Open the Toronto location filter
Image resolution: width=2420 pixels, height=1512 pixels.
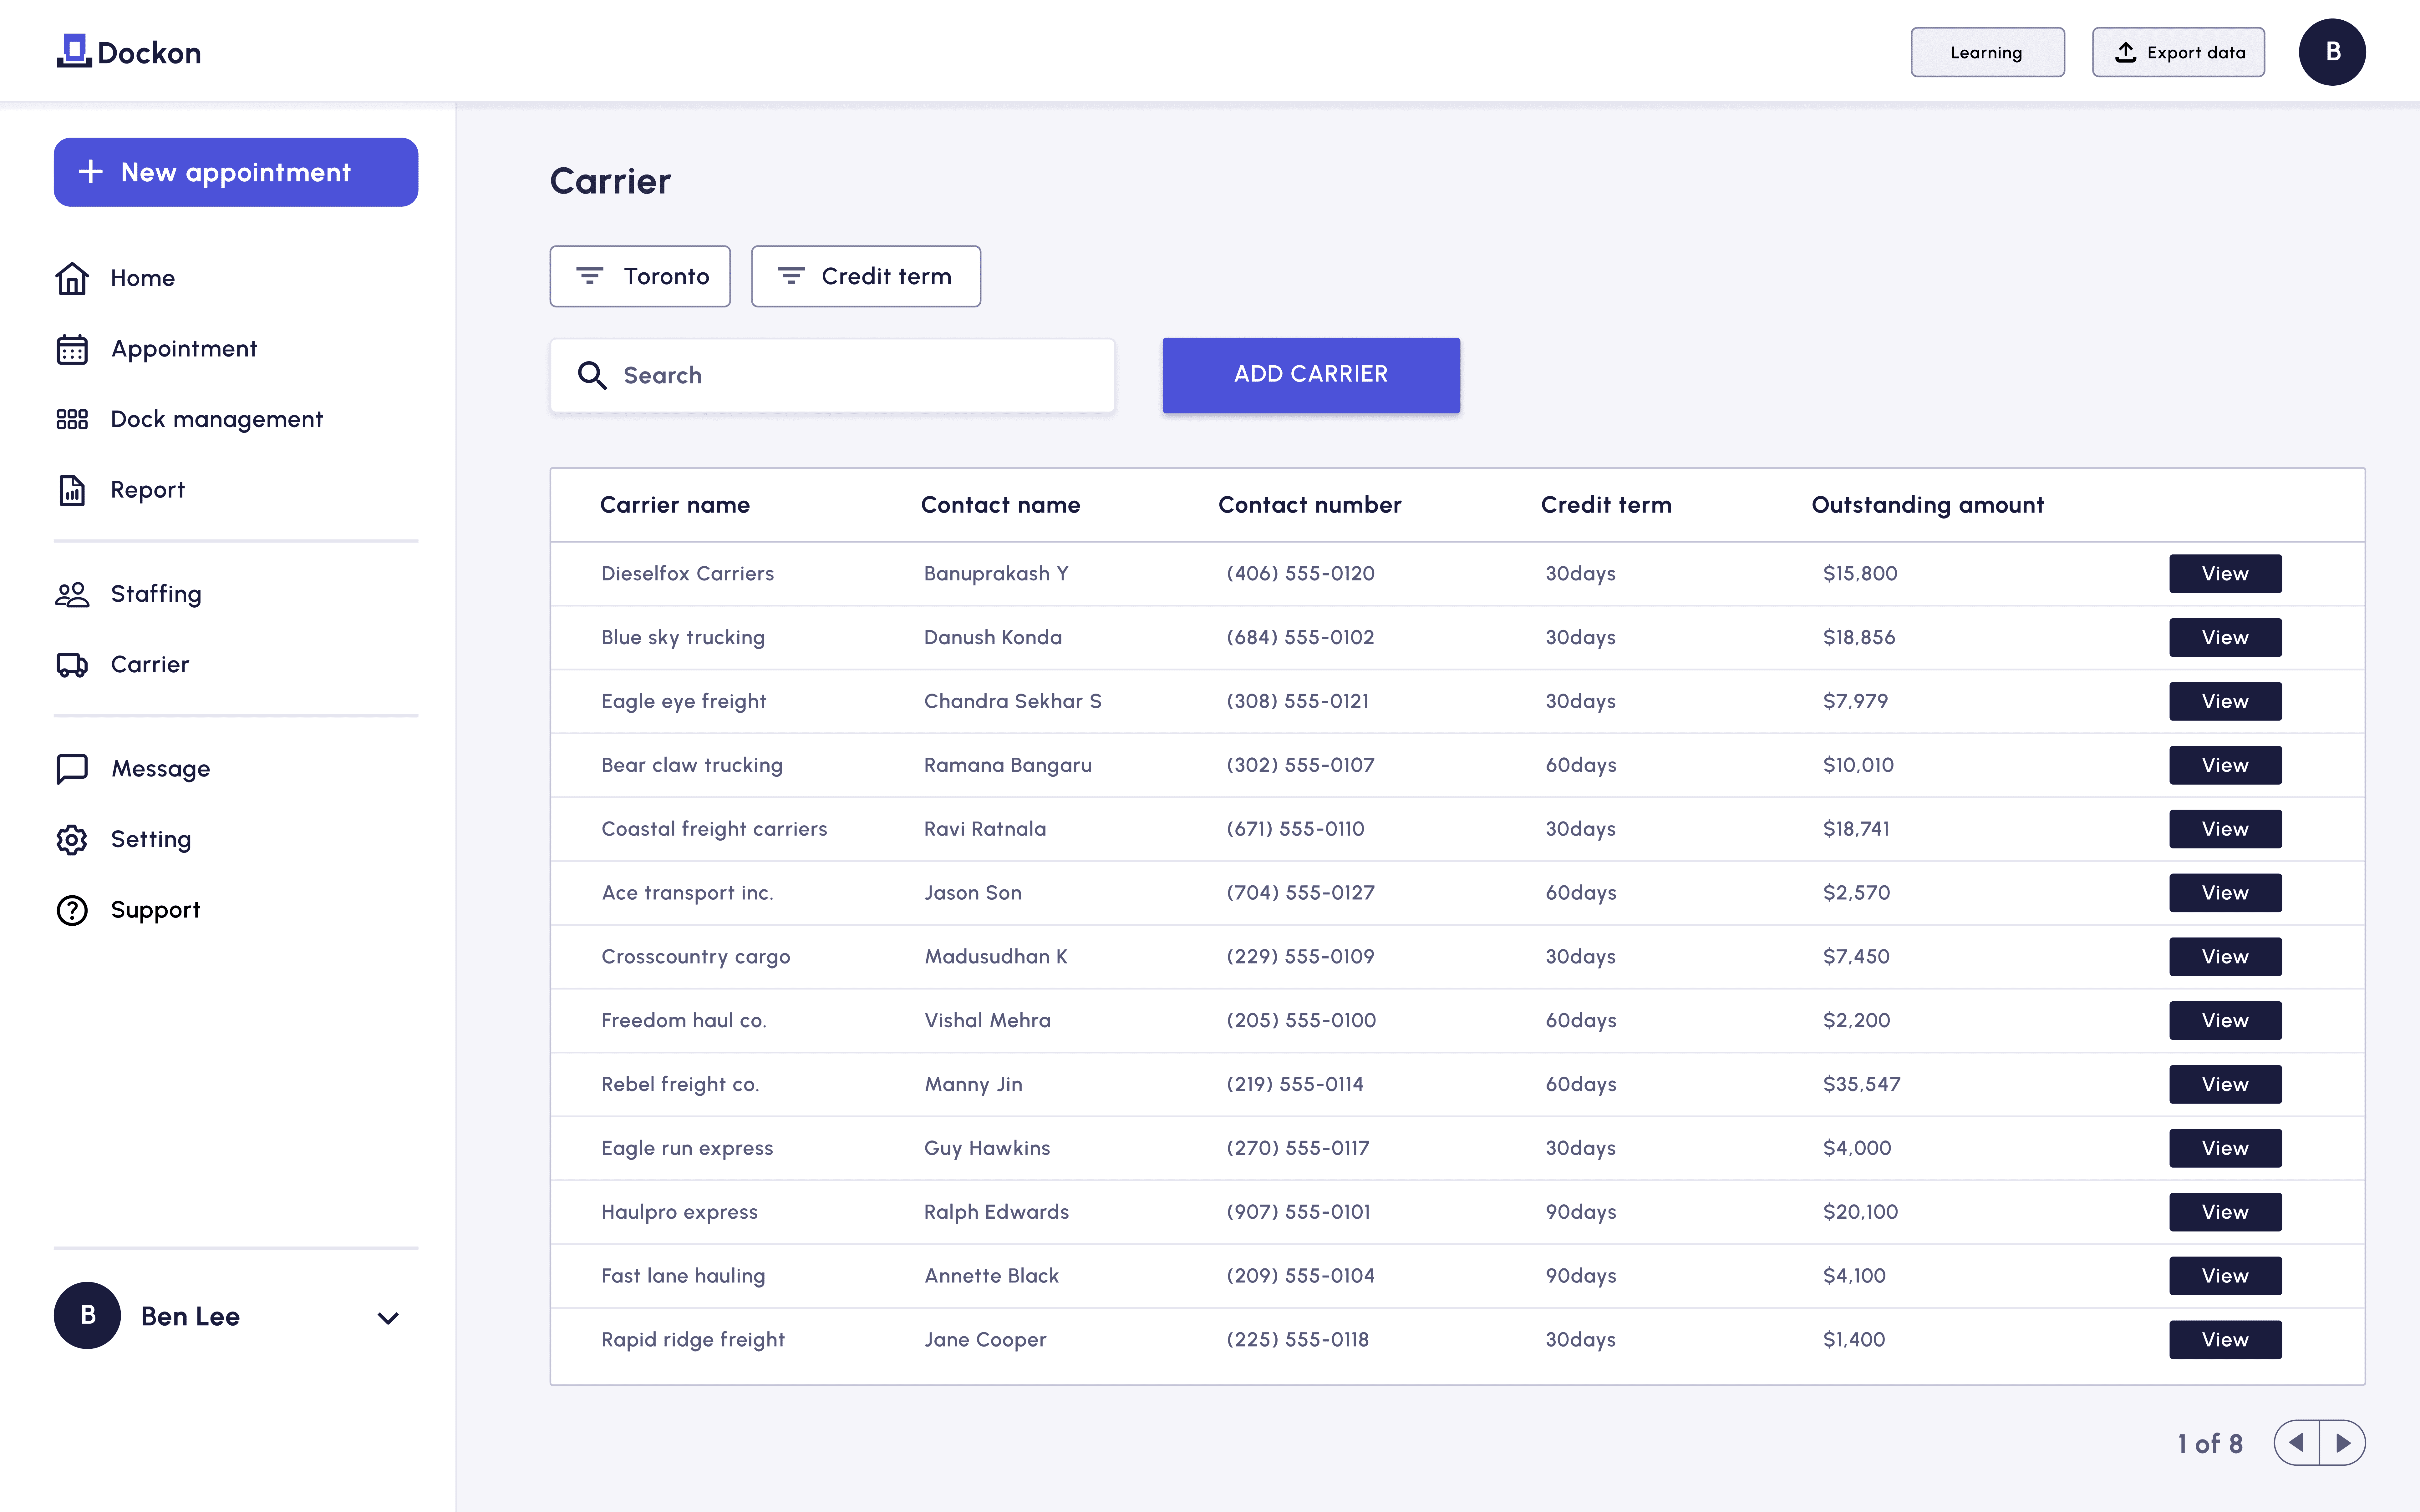coord(640,276)
